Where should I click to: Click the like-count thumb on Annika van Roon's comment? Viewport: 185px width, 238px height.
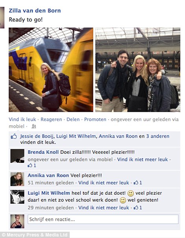pyautogui.click(x=136, y=183)
